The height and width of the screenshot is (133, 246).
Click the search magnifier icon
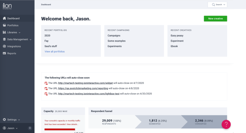213,5
